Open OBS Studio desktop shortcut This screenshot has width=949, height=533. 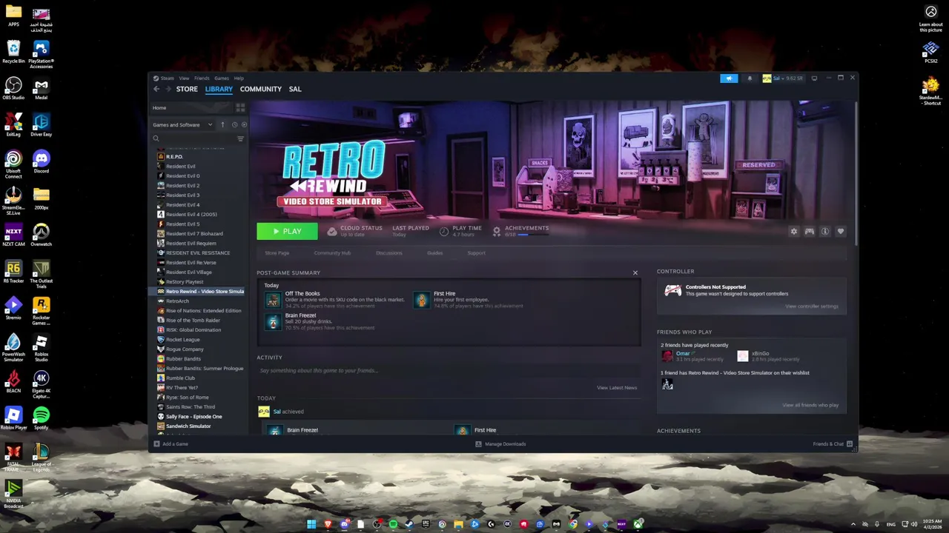pos(13,88)
